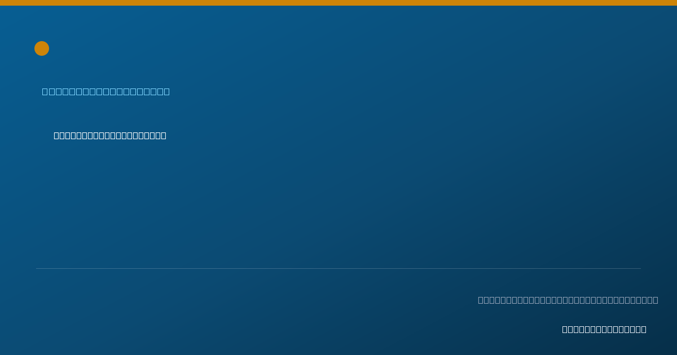The image size is (677, 355).
Task: Click the right end of the divider line
Action: [x=640, y=268]
